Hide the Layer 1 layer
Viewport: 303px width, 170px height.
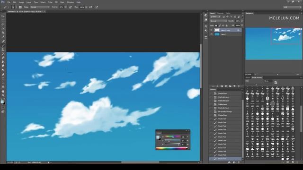pos(212,34)
